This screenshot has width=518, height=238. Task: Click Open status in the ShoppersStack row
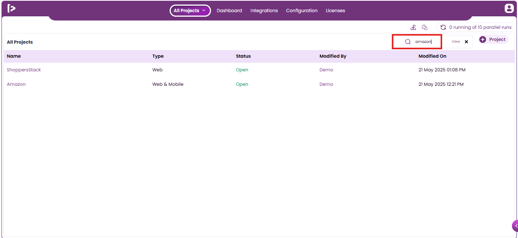coord(242,70)
